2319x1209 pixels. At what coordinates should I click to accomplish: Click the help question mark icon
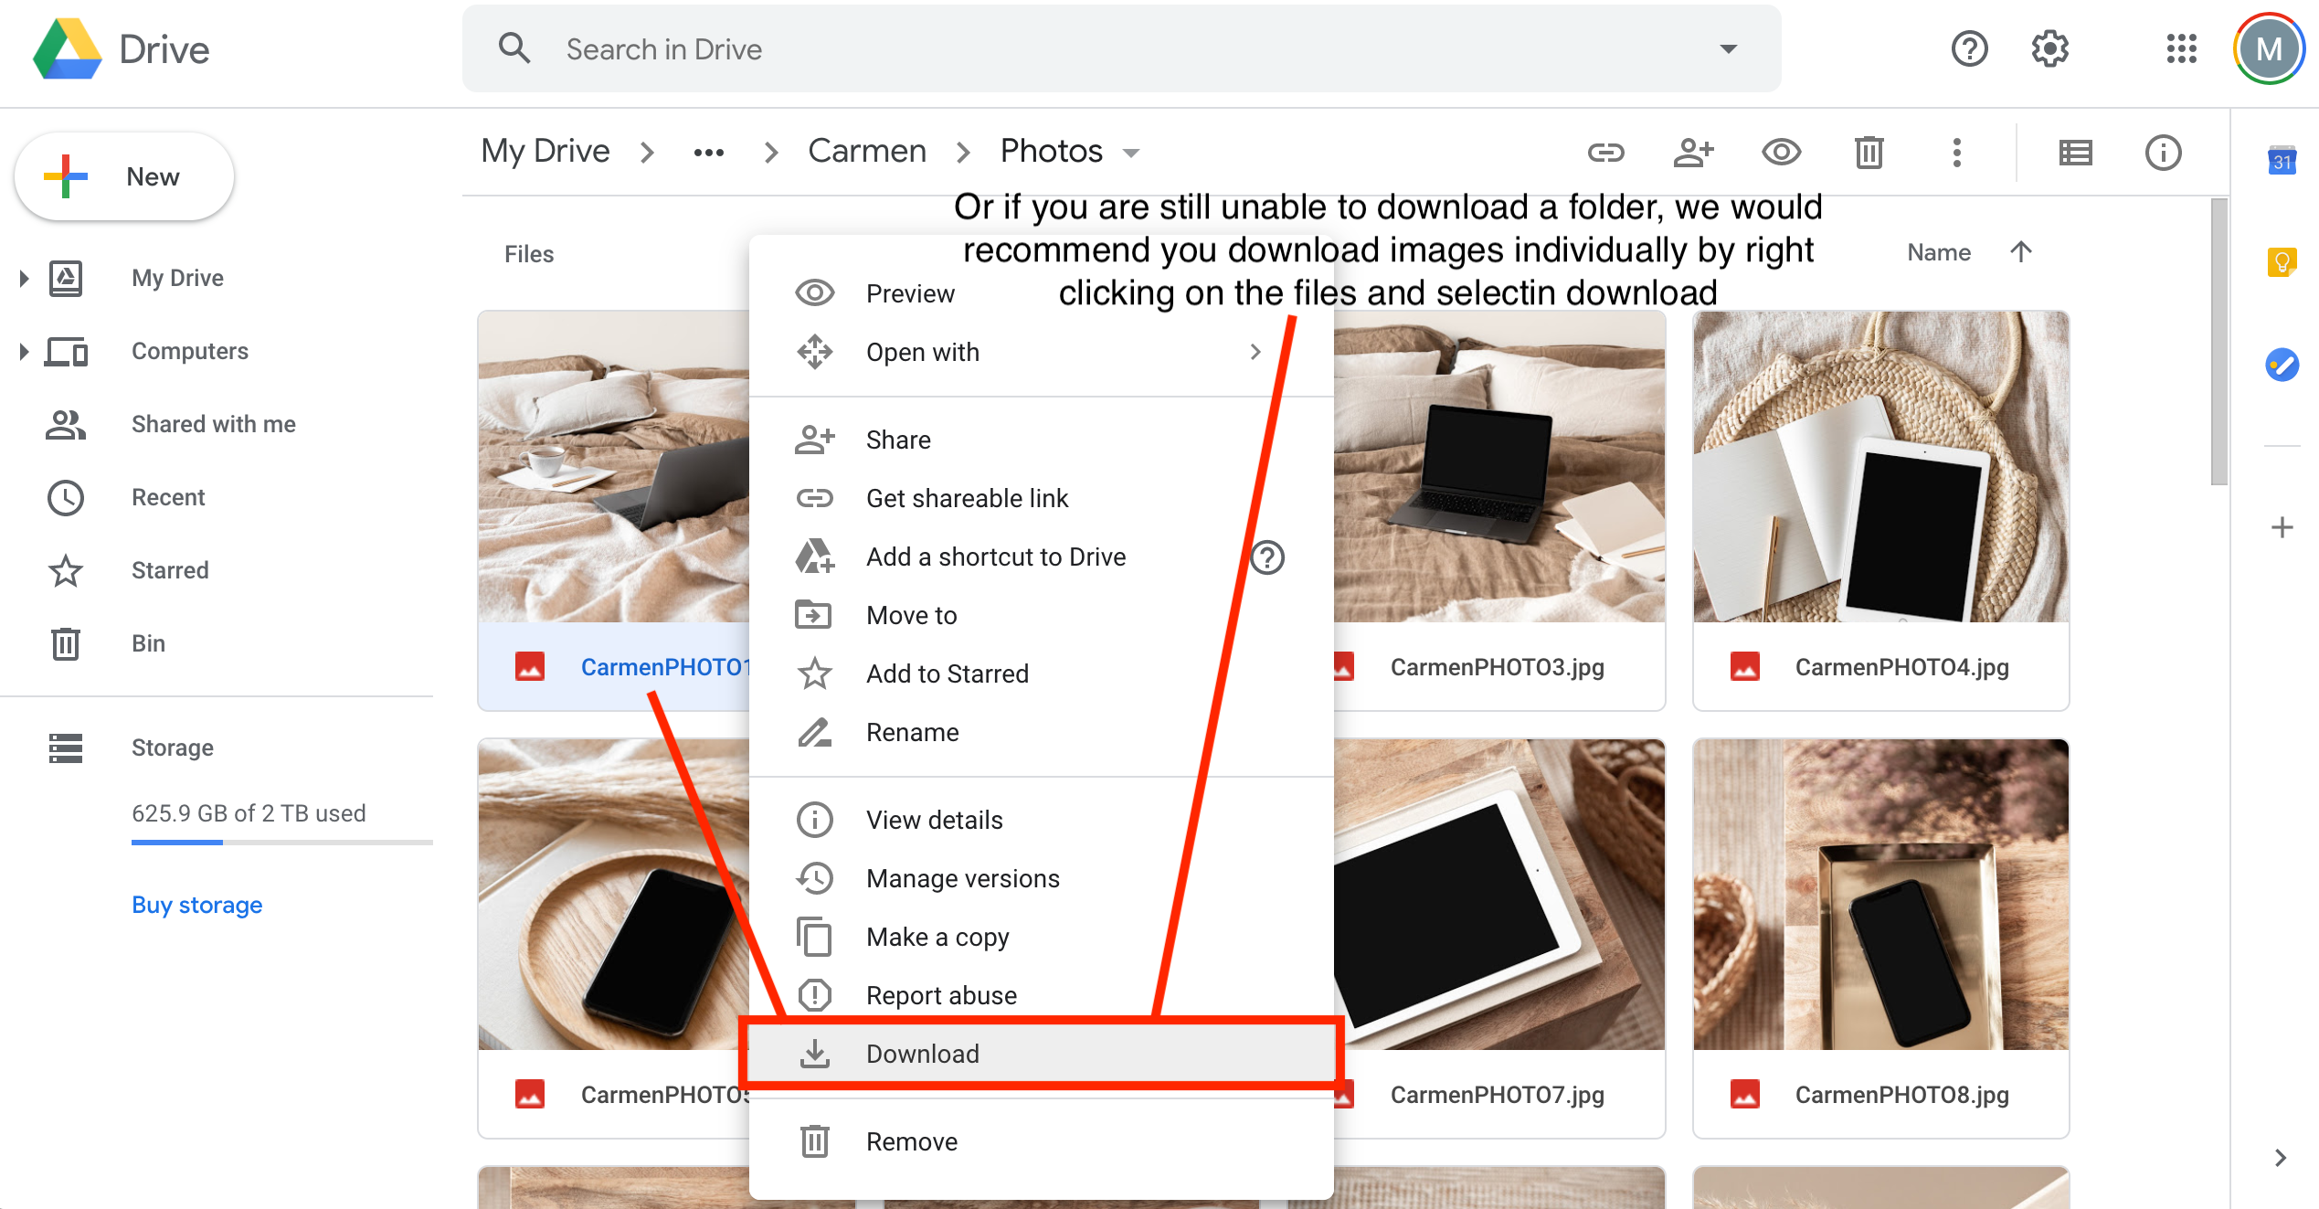(1969, 48)
